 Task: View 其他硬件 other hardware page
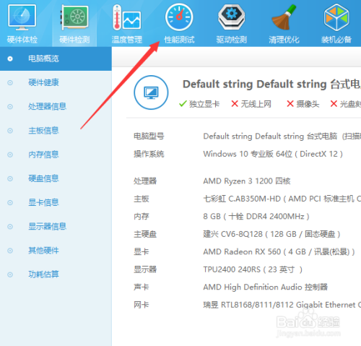coord(43,251)
